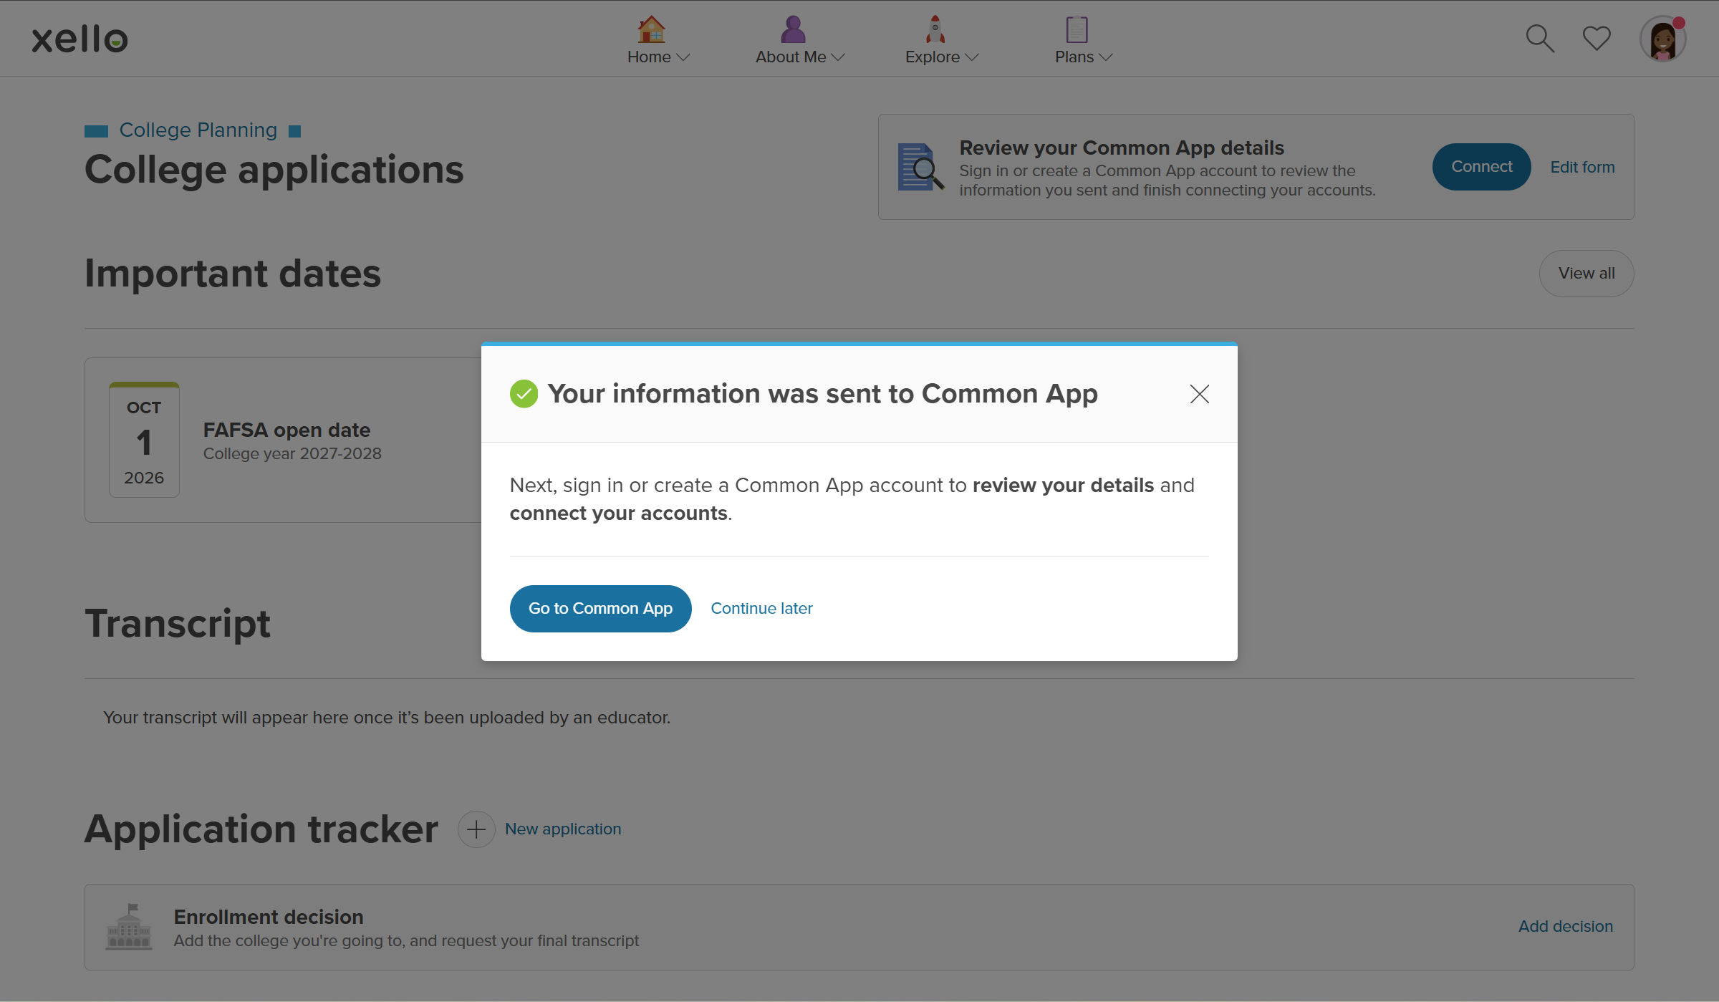Expand the Home menu chevron
The width and height of the screenshot is (1719, 1002).
pyautogui.click(x=683, y=57)
